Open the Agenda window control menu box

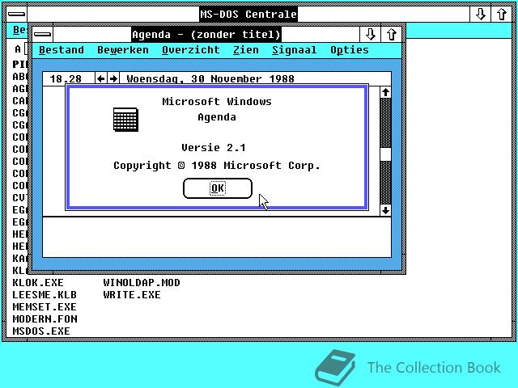click(x=43, y=34)
